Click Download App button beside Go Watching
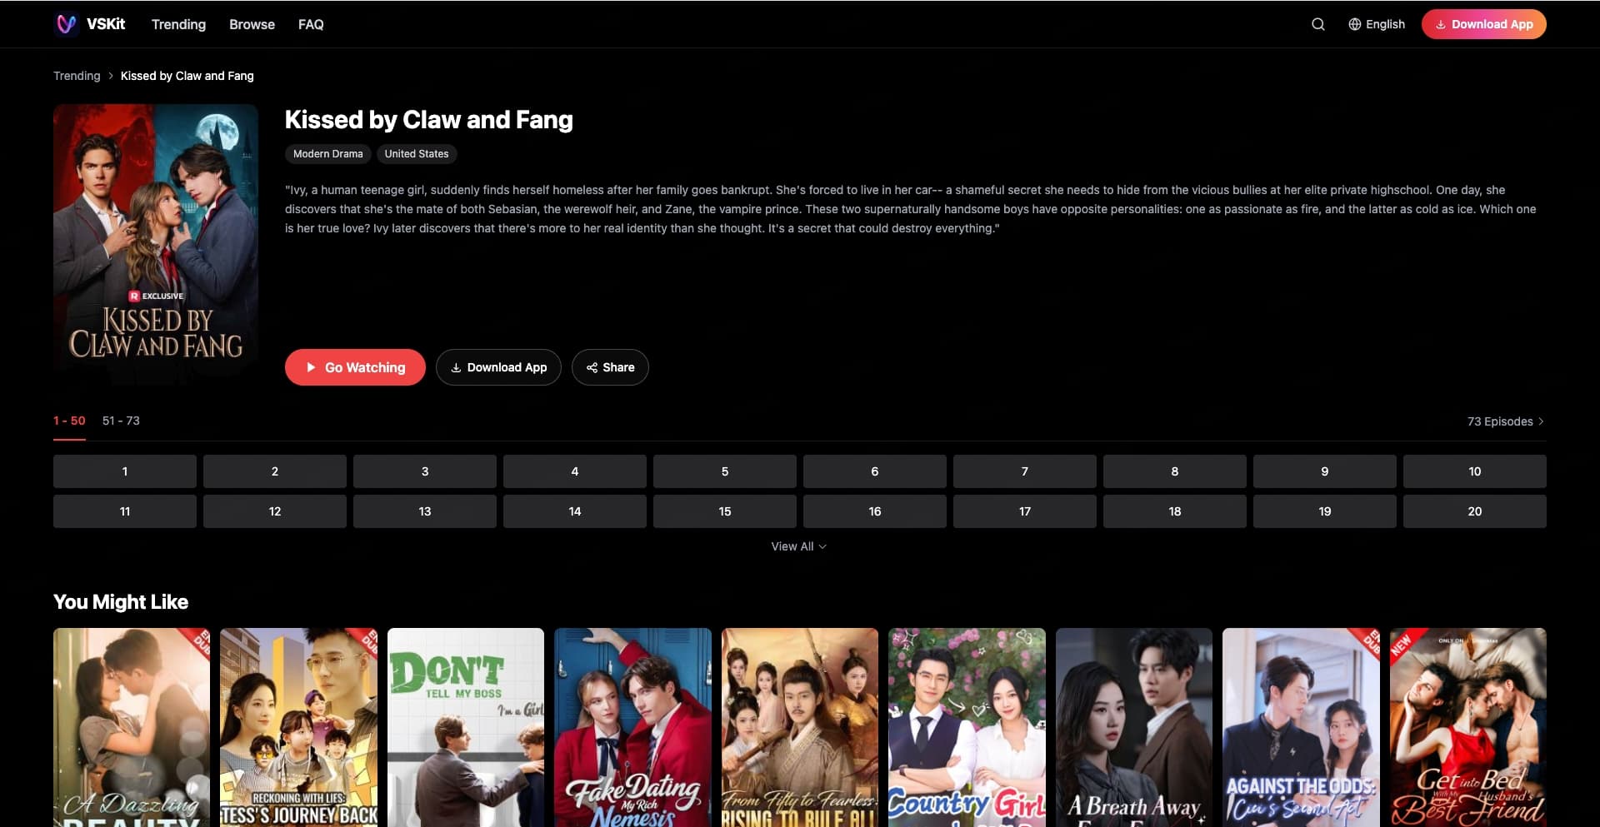The width and height of the screenshot is (1600, 827). [498, 367]
